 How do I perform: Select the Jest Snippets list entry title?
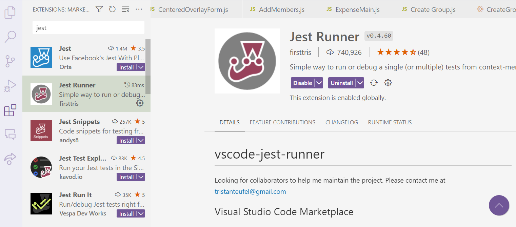[x=79, y=122]
